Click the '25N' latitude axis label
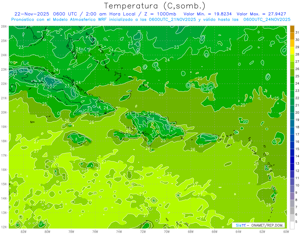 [4, 41]
